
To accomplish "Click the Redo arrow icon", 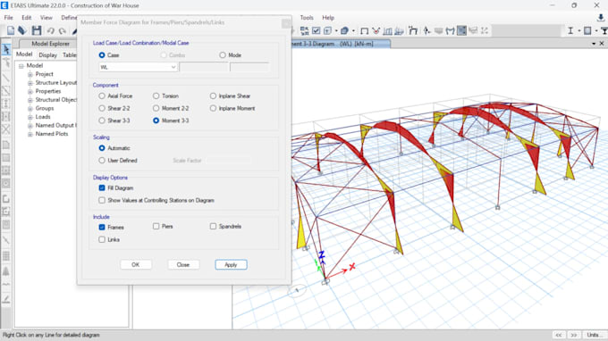I will coord(62,30).
